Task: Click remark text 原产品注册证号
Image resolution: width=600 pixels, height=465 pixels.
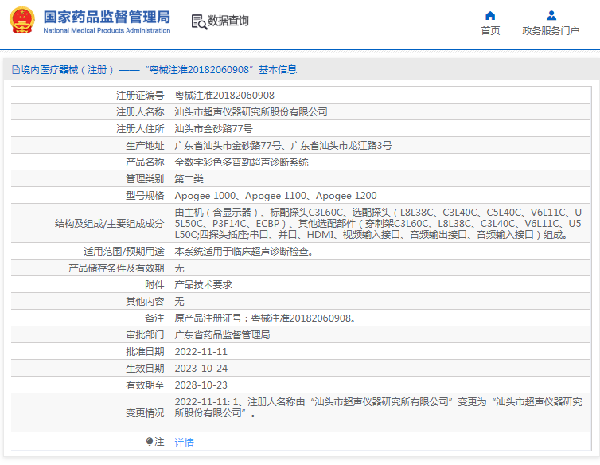Action: click(x=265, y=318)
